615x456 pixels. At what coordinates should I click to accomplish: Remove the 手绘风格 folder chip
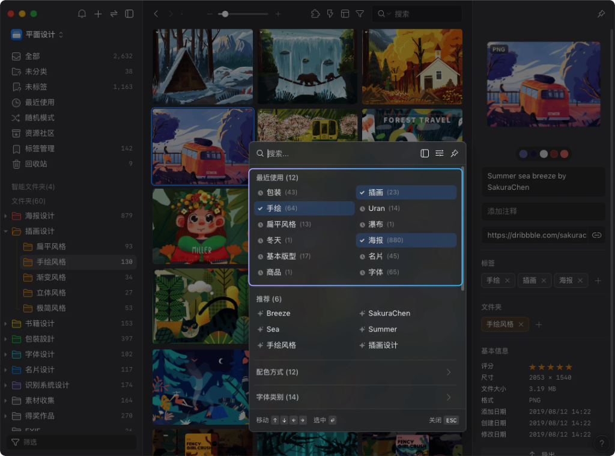(x=521, y=324)
